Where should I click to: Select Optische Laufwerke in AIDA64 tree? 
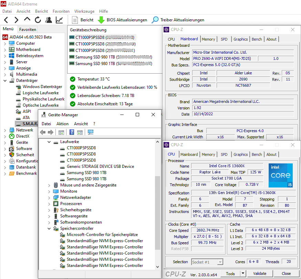[41, 105]
